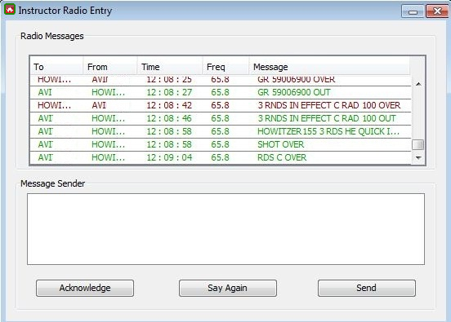451x322 pixels.
Task: Click the time cell 12 : 09 : 04
Action: point(169,157)
